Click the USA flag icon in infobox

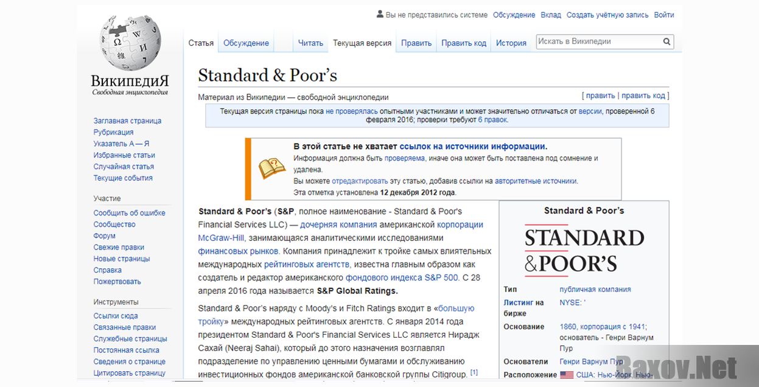(x=567, y=375)
